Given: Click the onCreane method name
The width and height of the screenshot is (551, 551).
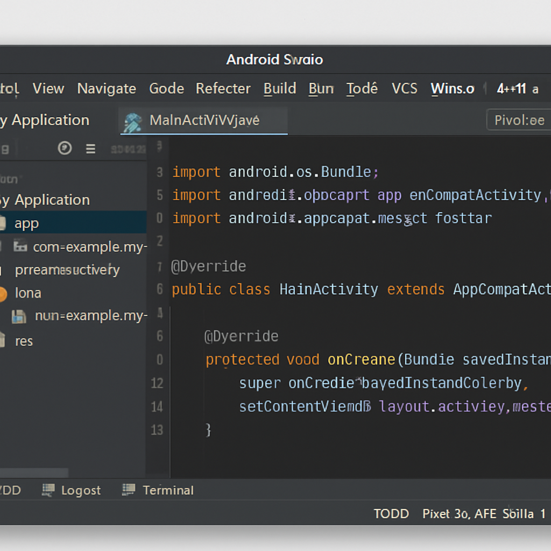Looking at the screenshot, I should [361, 359].
